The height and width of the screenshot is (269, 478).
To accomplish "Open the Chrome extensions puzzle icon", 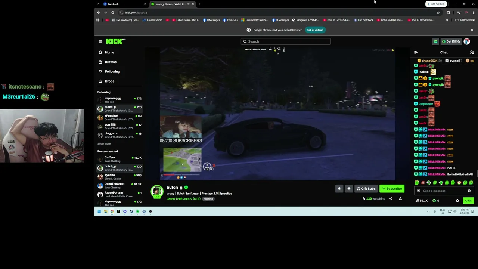I will coord(448,13).
